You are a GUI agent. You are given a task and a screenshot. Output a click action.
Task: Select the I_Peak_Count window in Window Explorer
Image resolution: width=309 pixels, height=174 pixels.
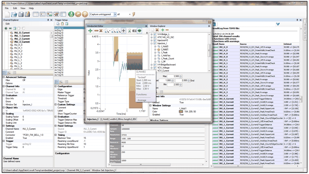click(167, 58)
